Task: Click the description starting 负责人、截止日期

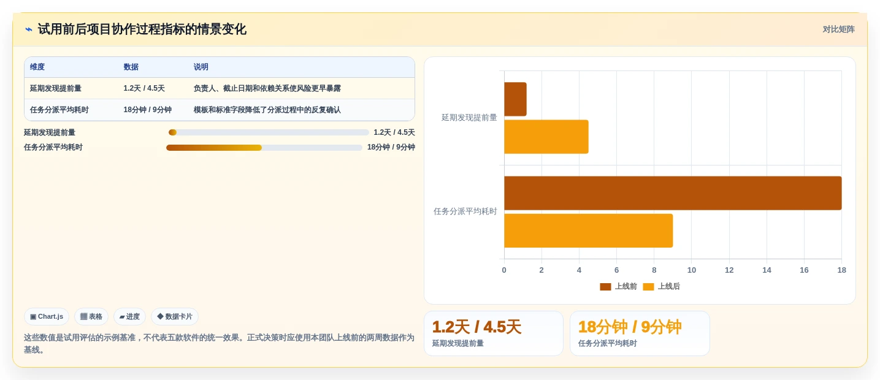Action: point(267,88)
